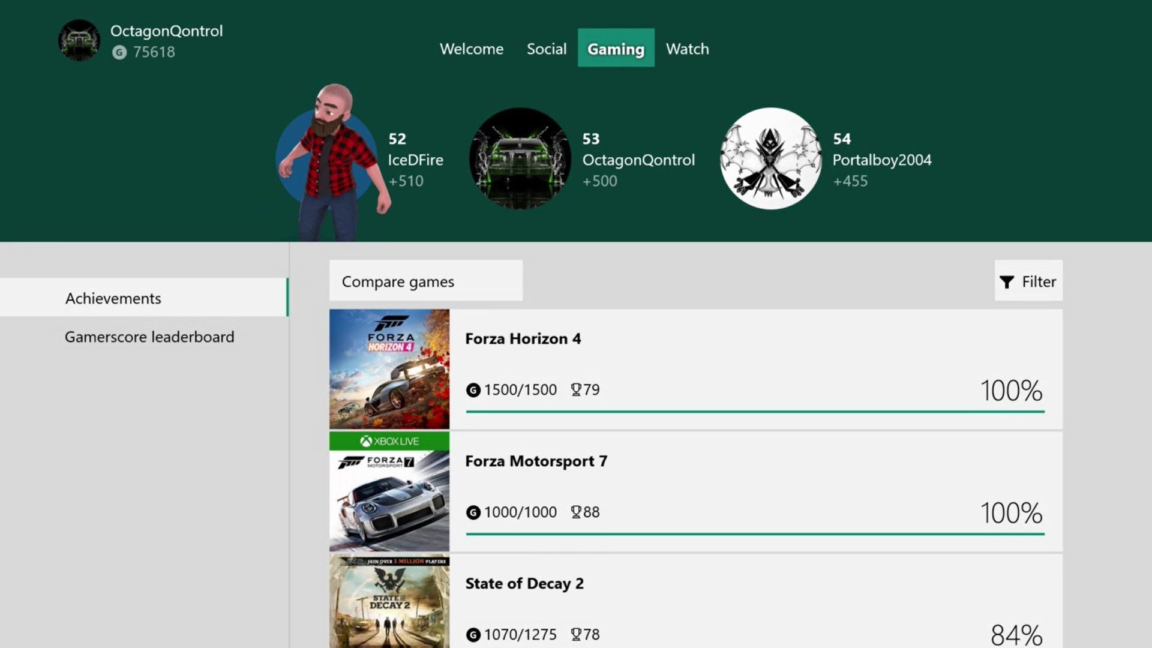Click the trophy icon beside 79
Image resolution: width=1152 pixels, height=648 pixels.
coord(576,390)
